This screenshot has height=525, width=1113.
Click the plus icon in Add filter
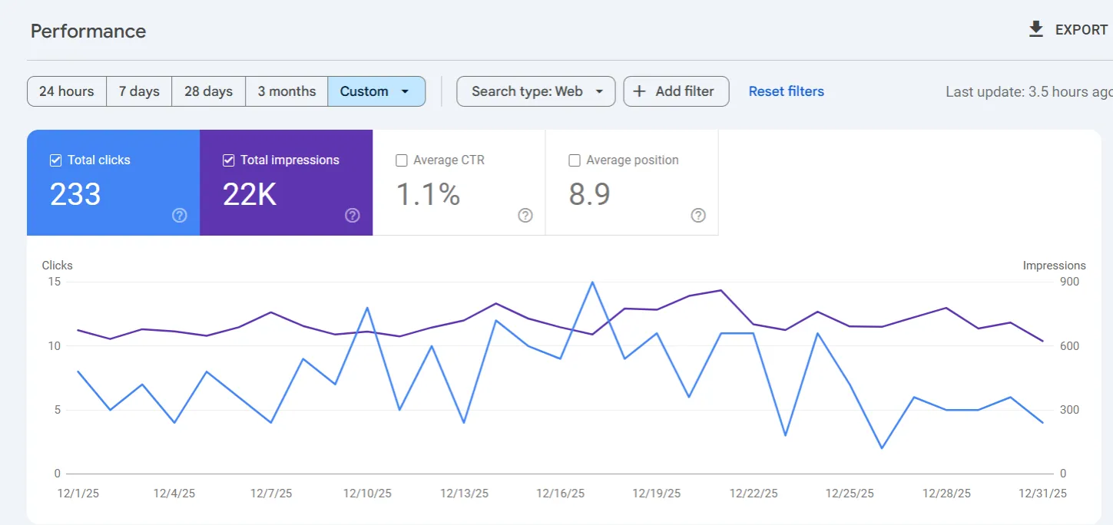[x=639, y=91]
